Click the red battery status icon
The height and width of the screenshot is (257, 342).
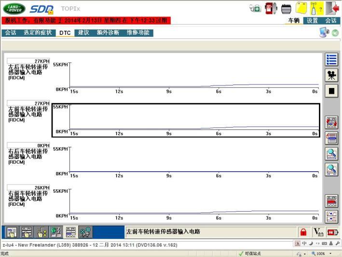pos(333,232)
